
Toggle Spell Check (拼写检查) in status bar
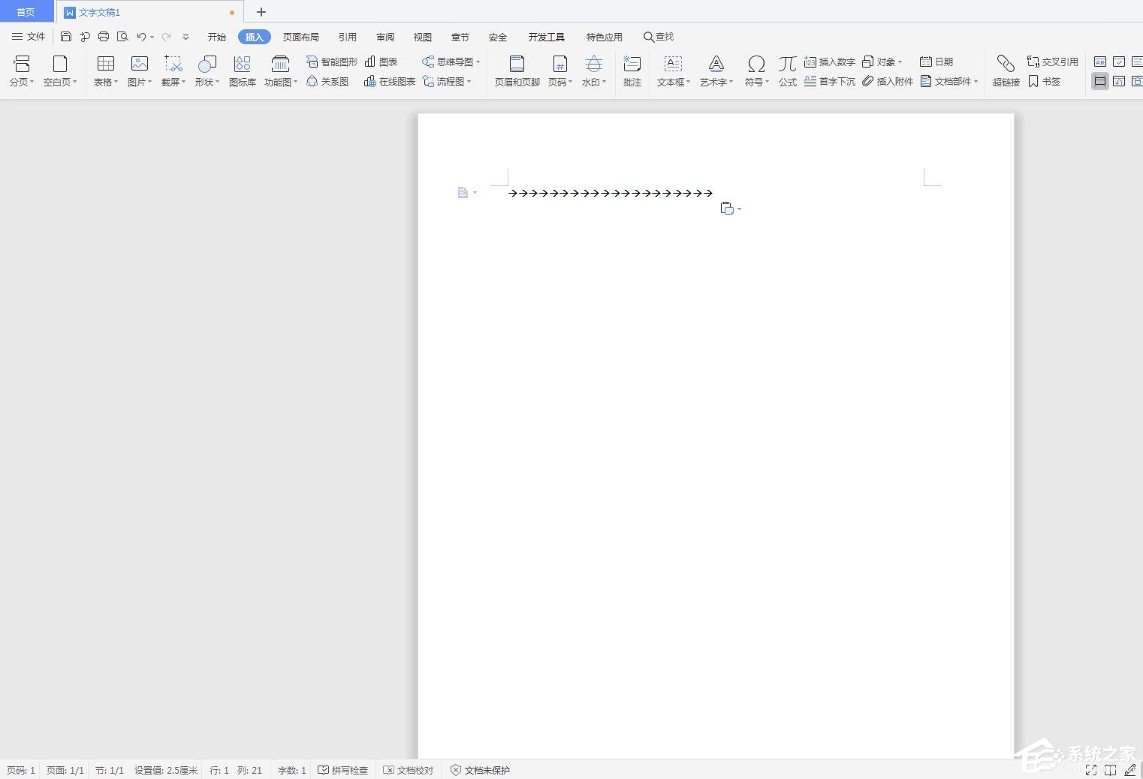(x=343, y=770)
